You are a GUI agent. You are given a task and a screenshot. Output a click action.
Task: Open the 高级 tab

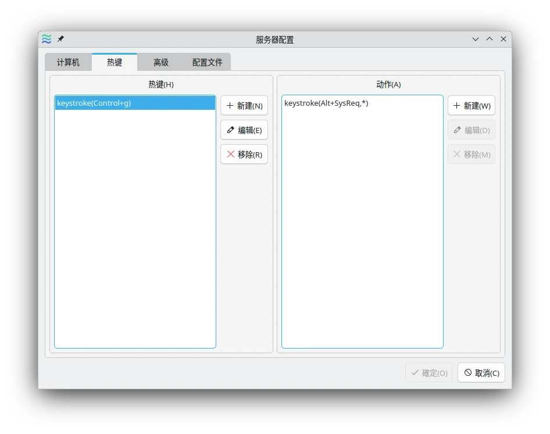pos(161,62)
